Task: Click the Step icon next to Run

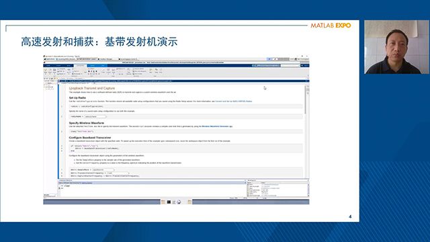Action: pos(157,70)
